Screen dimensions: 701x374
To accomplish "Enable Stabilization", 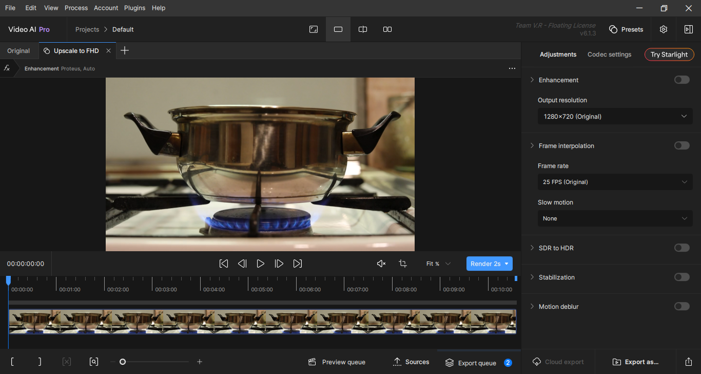I will coord(681,277).
